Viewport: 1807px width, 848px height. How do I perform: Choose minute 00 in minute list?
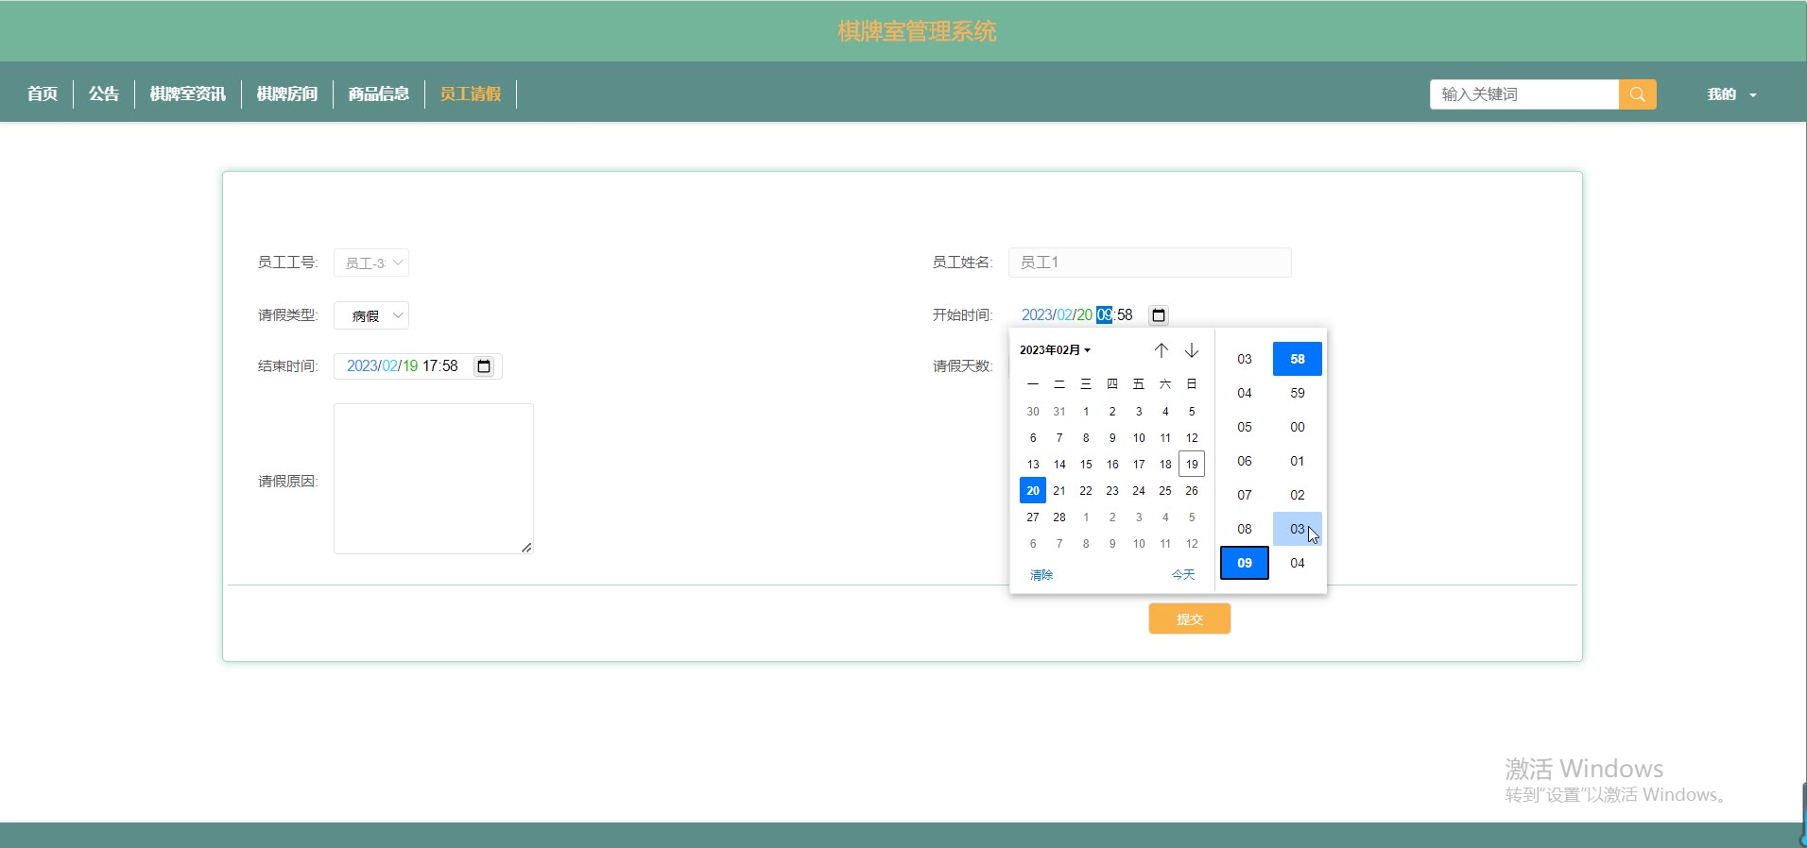point(1298,427)
